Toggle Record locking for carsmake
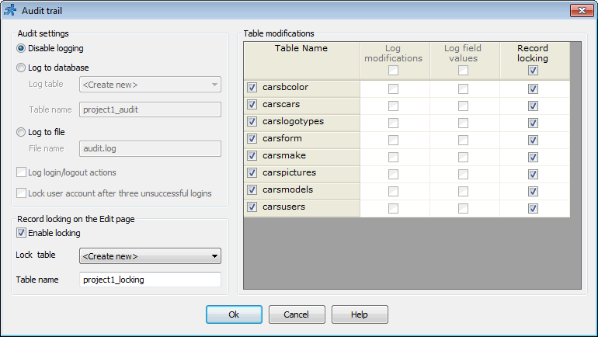The height and width of the screenshot is (337, 598). [533, 158]
